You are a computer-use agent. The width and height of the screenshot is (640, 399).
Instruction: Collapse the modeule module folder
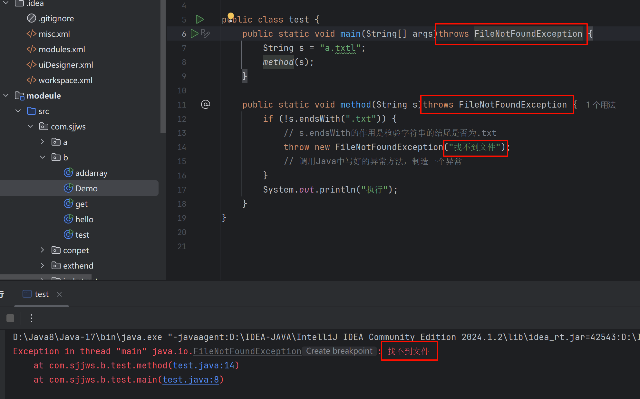tap(6, 96)
